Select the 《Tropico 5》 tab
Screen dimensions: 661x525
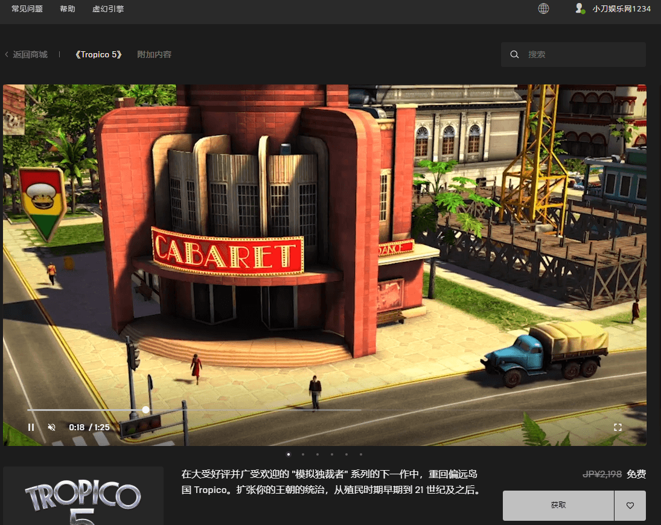coord(98,54)
